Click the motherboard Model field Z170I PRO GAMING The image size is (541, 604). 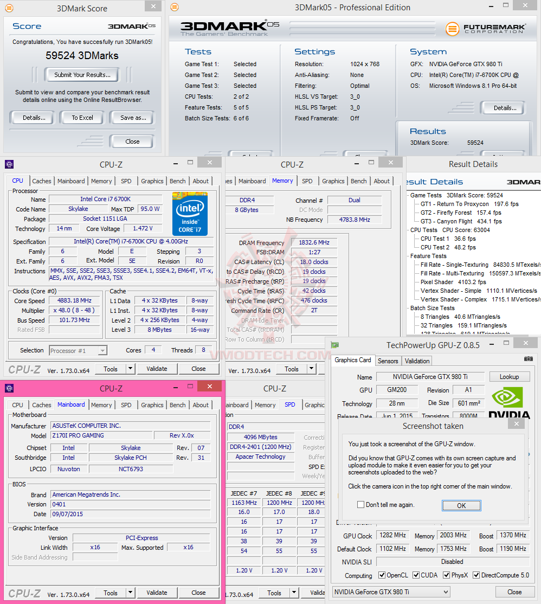coord(102,435)
